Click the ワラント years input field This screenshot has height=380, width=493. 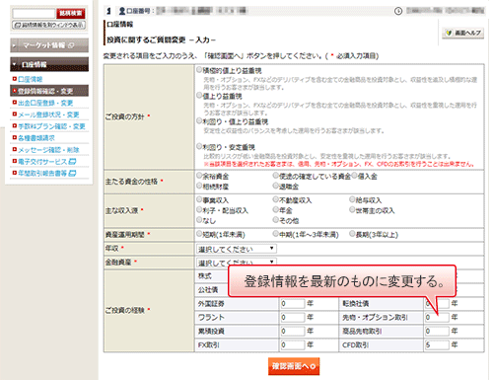pyautogui.click(x=293, y=317)
